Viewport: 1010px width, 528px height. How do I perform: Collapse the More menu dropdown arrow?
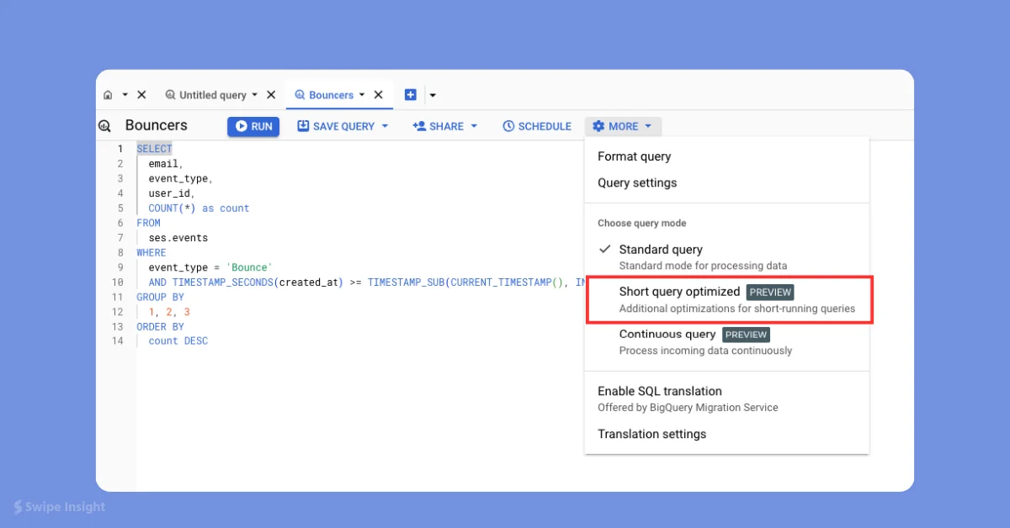(x=648, y=126)
